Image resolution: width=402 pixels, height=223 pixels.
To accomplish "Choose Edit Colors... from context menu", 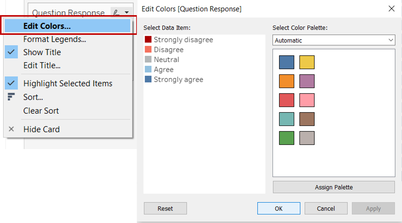I will [x=47, y=26].
